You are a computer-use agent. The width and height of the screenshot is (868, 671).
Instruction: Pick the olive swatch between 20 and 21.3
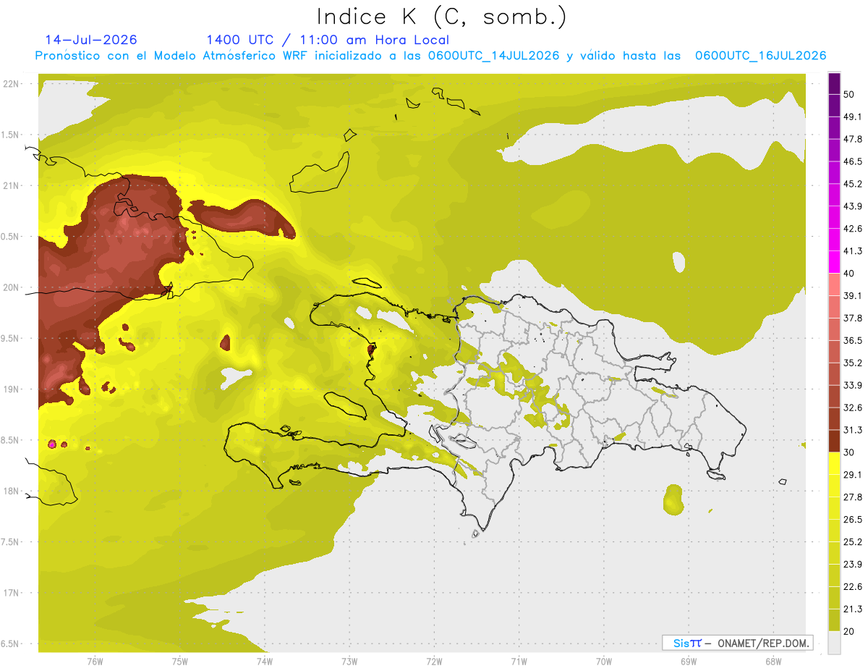point(834,620)
